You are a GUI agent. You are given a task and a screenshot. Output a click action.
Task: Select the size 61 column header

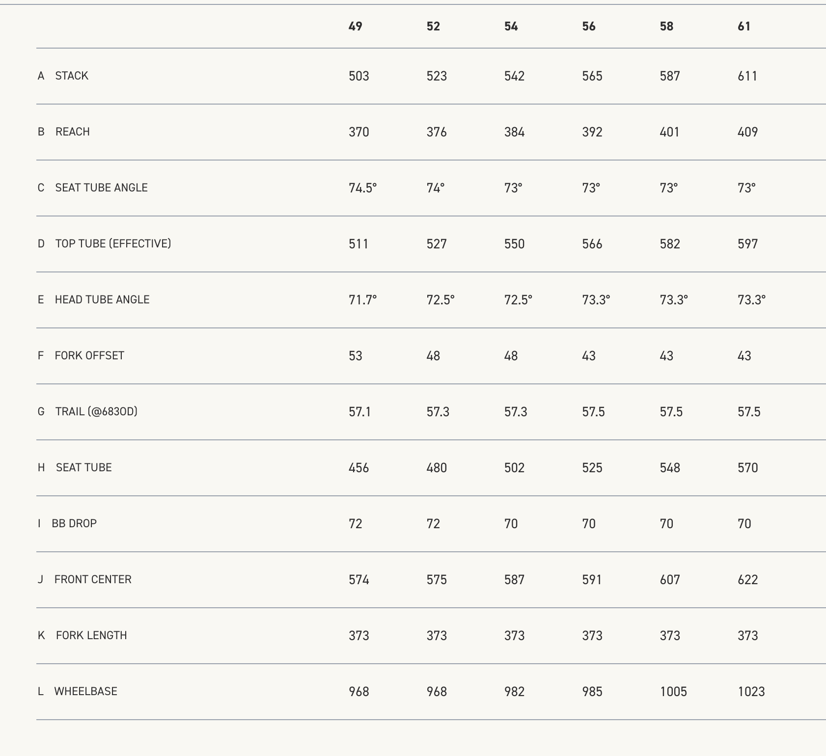(x=744, y=27)
